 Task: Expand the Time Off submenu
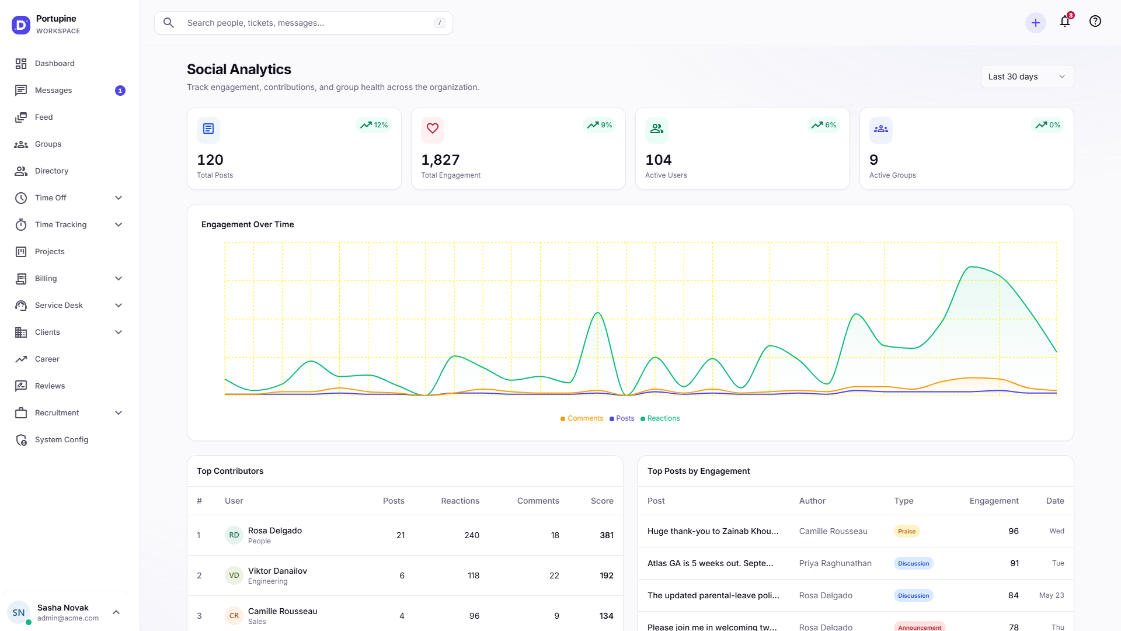point(119,198)
